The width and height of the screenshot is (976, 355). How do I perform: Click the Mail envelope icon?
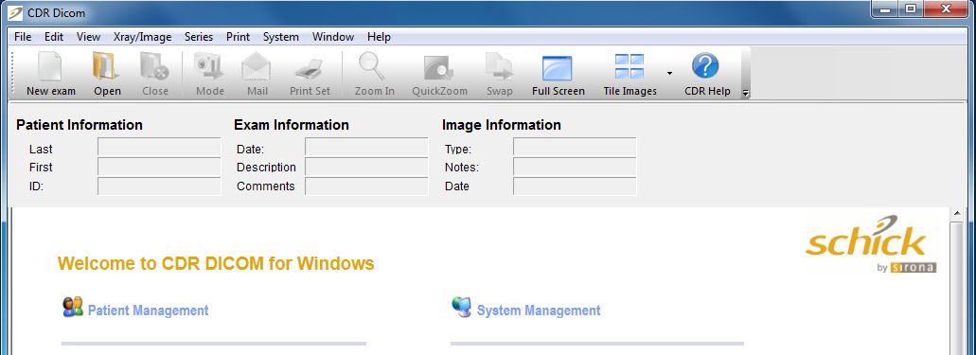257,66
